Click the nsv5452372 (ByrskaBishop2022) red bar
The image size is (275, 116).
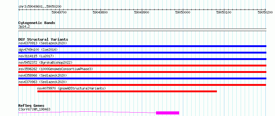click(142, 66)
